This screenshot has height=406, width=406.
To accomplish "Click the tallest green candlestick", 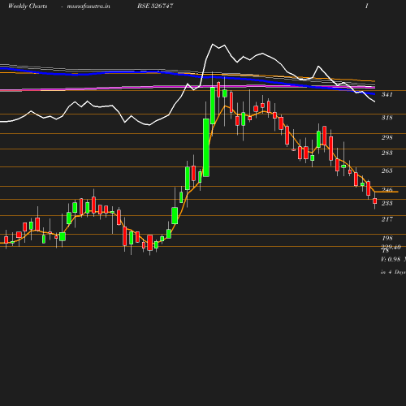I will [x=206, y=148].
